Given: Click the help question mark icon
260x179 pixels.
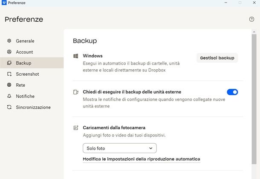Looking at the screenshot, I should click(251, 19).
